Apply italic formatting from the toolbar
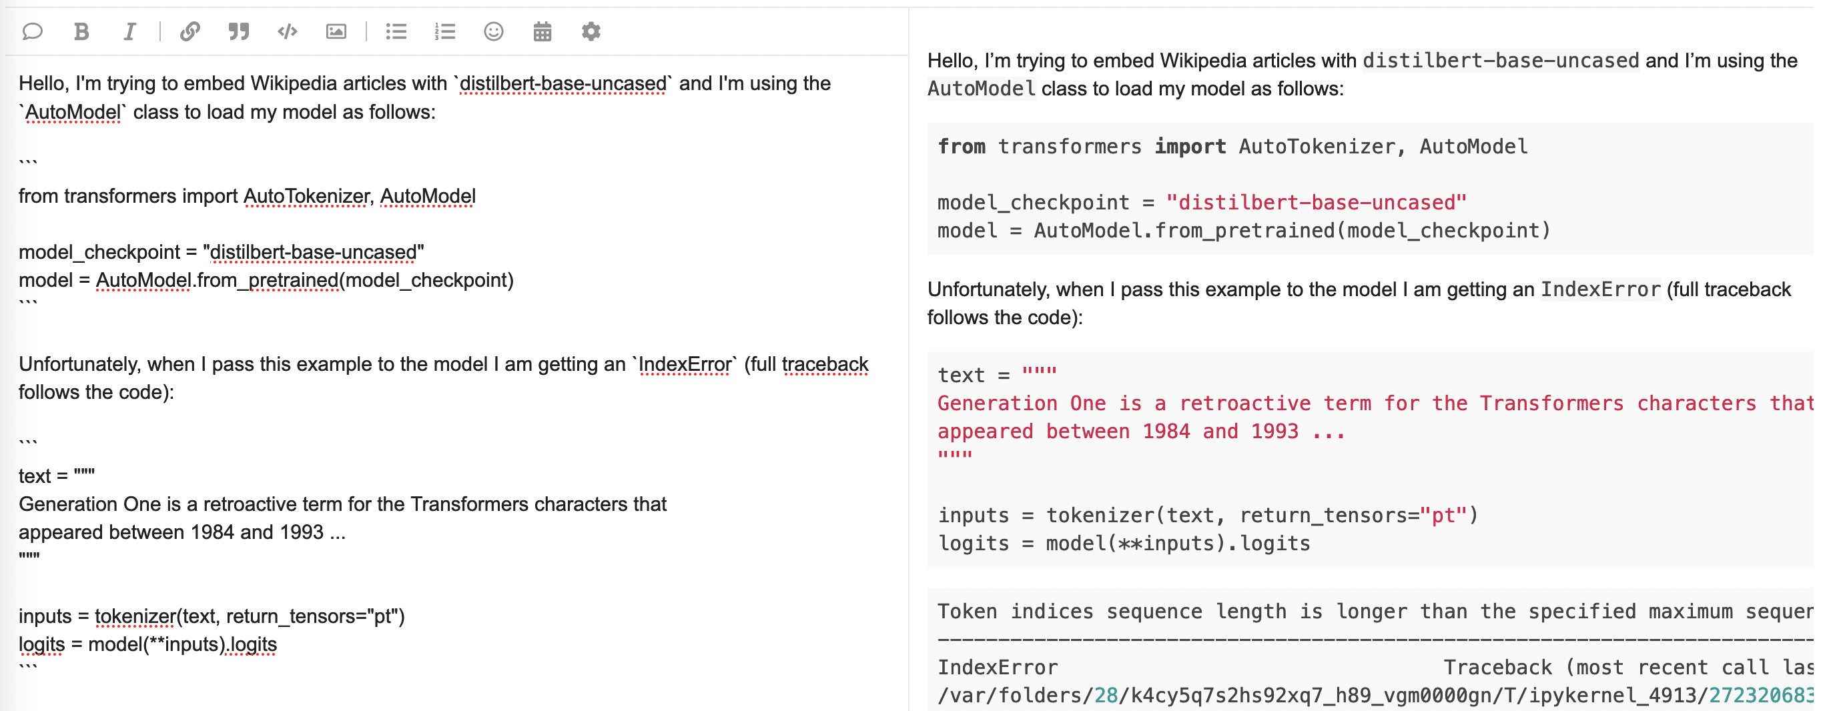Screen dimensions: 1831x711 pyautogui.click(x=129, y=31)
